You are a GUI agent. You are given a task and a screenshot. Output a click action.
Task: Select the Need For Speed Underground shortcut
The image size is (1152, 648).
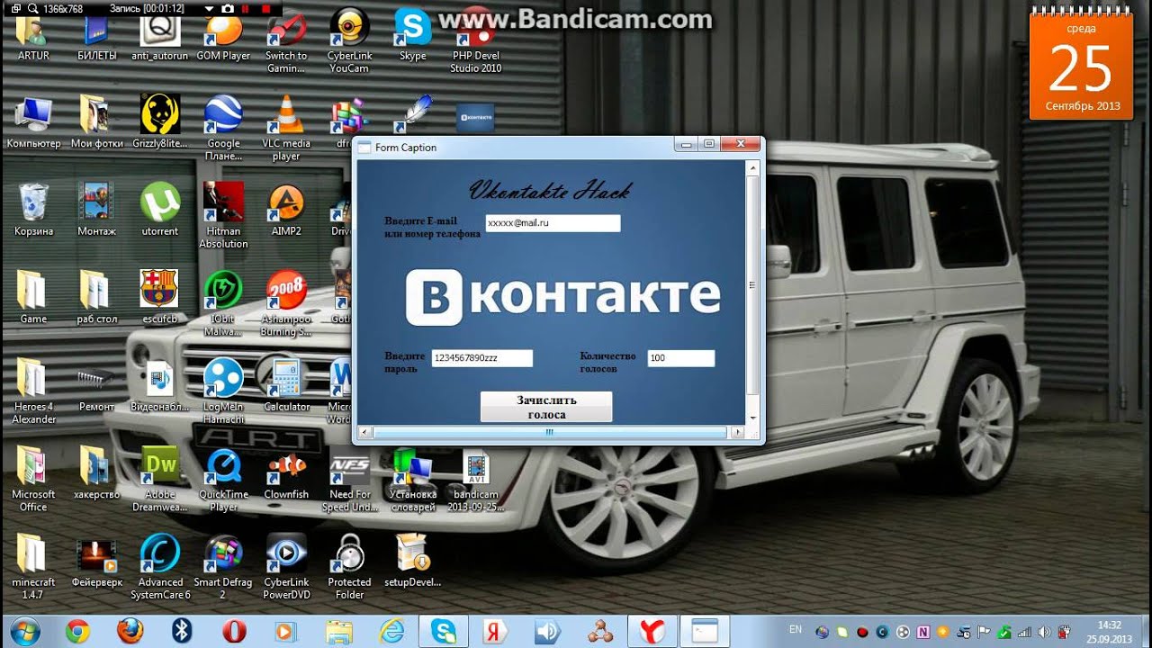tap(349, 479)
